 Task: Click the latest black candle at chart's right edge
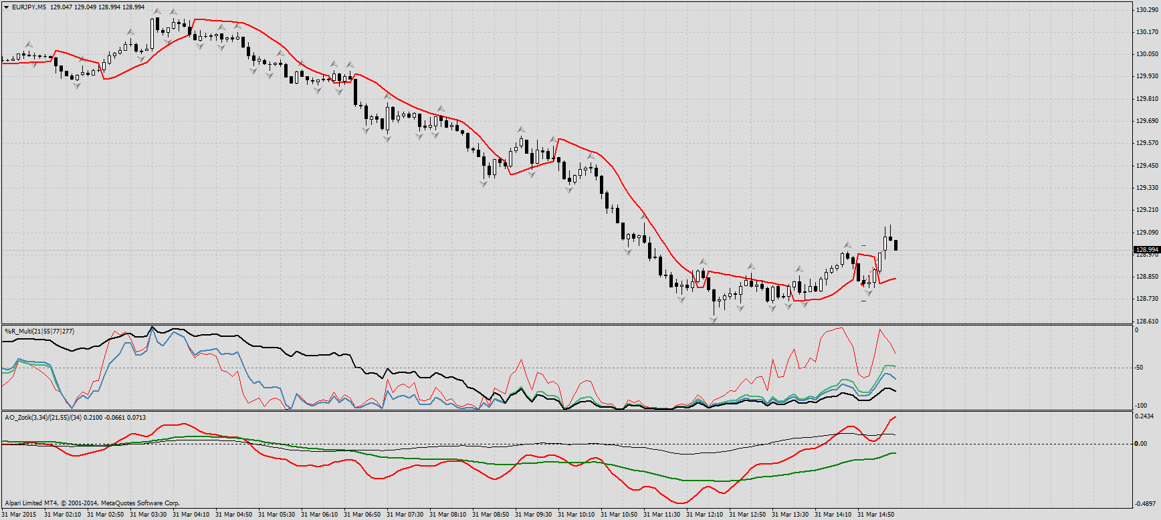click(895, 245)
